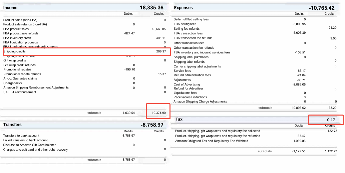The width and height of the screenshot is (345, 173).
Task: Click the Expenses section header
Action: 184,8
